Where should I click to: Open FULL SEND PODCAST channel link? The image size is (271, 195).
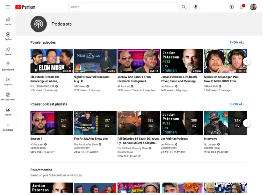pos(42,86)
